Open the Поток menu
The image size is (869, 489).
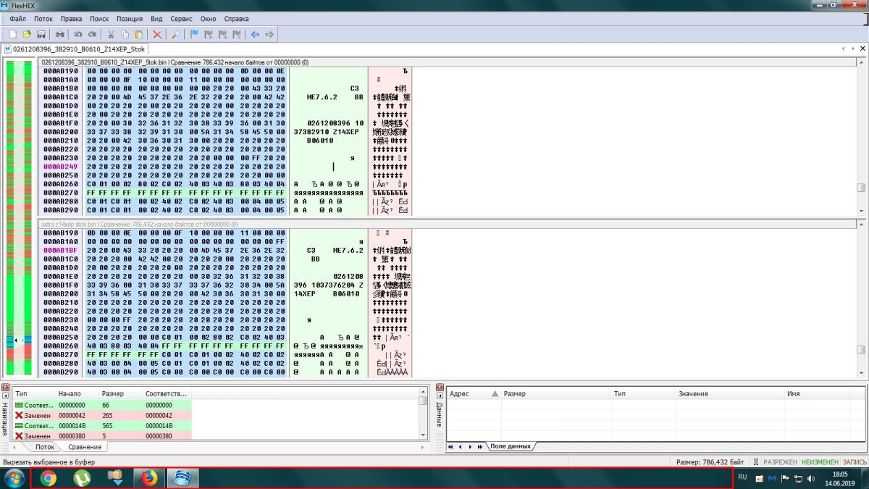pos(43,18)
